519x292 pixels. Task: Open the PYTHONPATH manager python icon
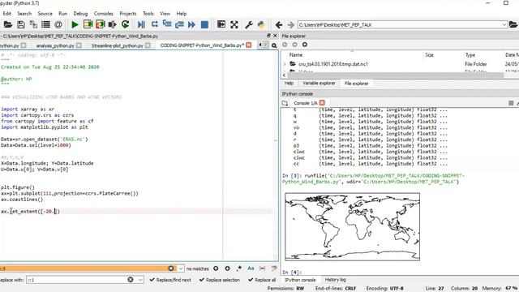click(261, 24)
